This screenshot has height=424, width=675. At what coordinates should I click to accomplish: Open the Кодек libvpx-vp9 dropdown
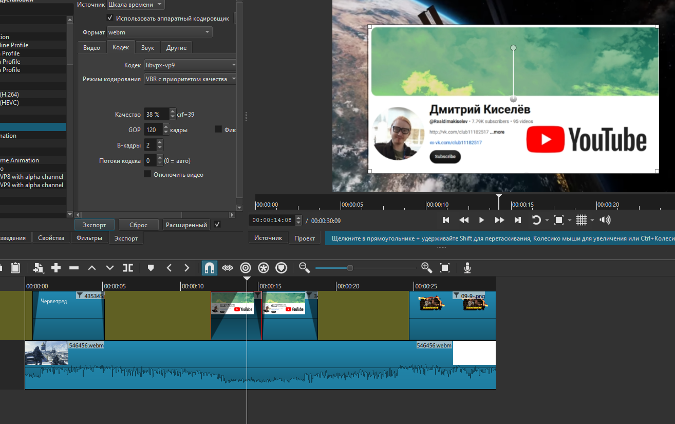[x=190, y=65]
